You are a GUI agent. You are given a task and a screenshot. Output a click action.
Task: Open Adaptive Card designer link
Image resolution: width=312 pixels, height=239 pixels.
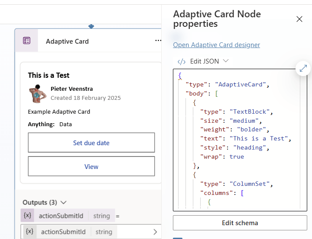217,45
